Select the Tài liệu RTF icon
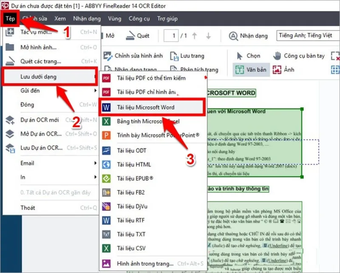Viewport: 340px width, 273px height. point(106,220)
